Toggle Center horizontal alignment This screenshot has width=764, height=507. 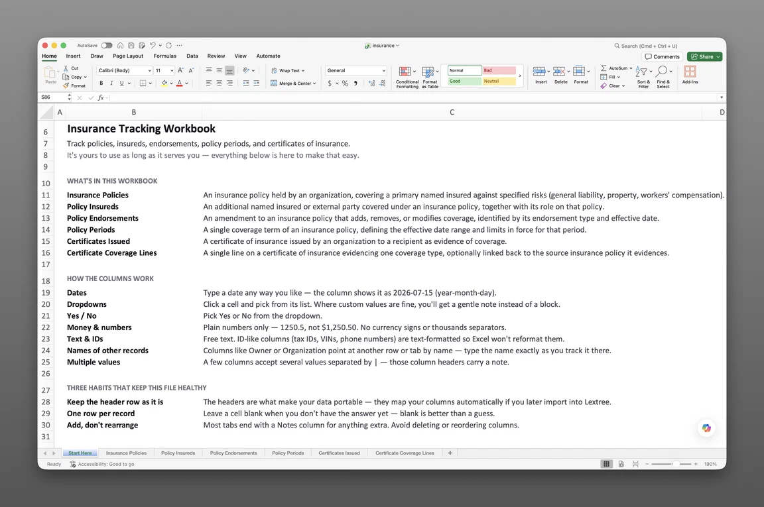coord(220,84)
